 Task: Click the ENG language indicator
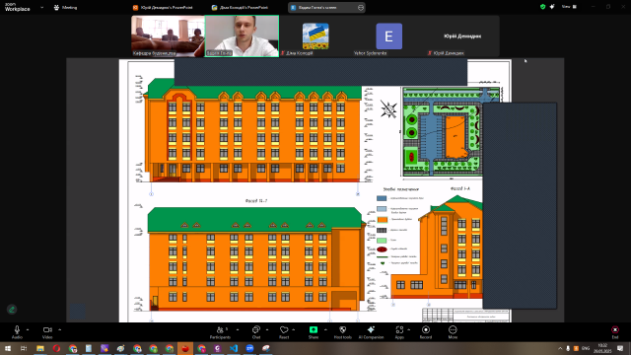(x=586, y=348)
